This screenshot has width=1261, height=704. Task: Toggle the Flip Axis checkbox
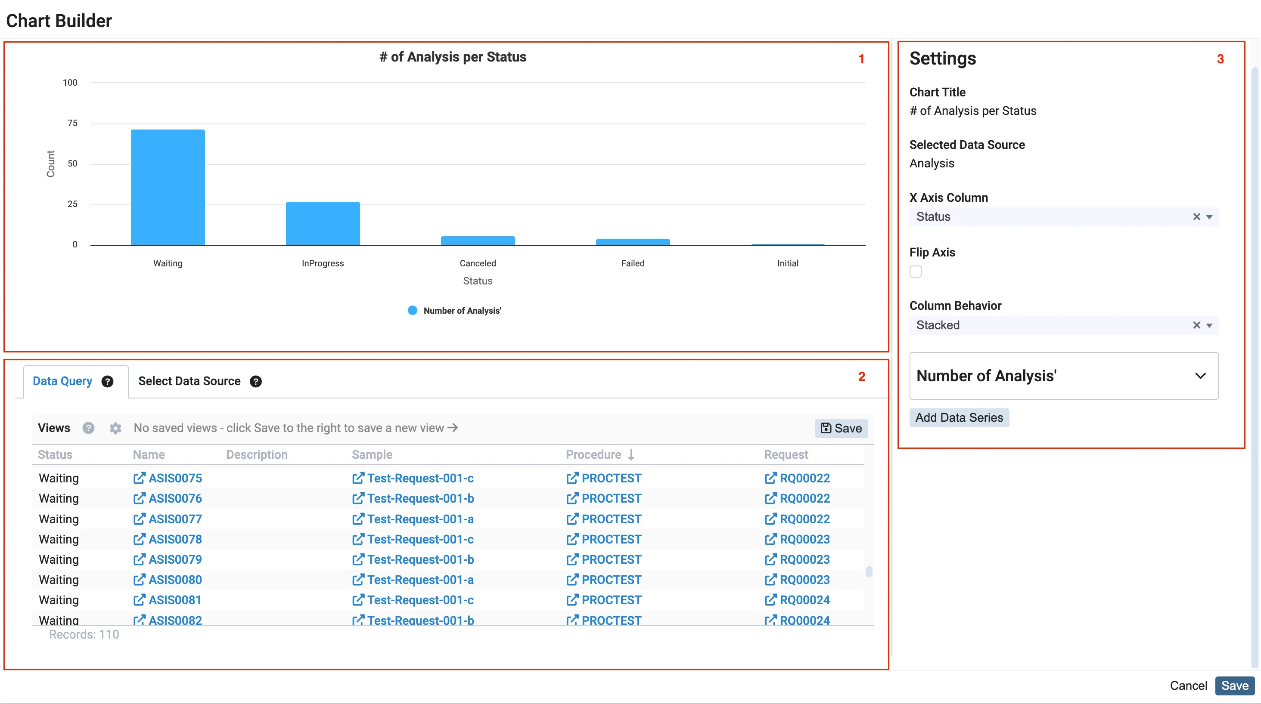coord(916,272)
